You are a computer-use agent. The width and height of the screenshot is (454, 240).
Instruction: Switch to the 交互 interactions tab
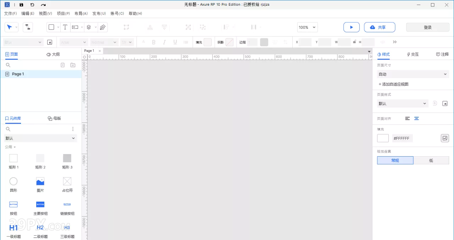(413, 54)
